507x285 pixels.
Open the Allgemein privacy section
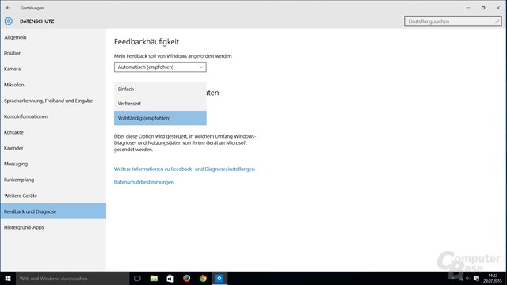point(53,37)
